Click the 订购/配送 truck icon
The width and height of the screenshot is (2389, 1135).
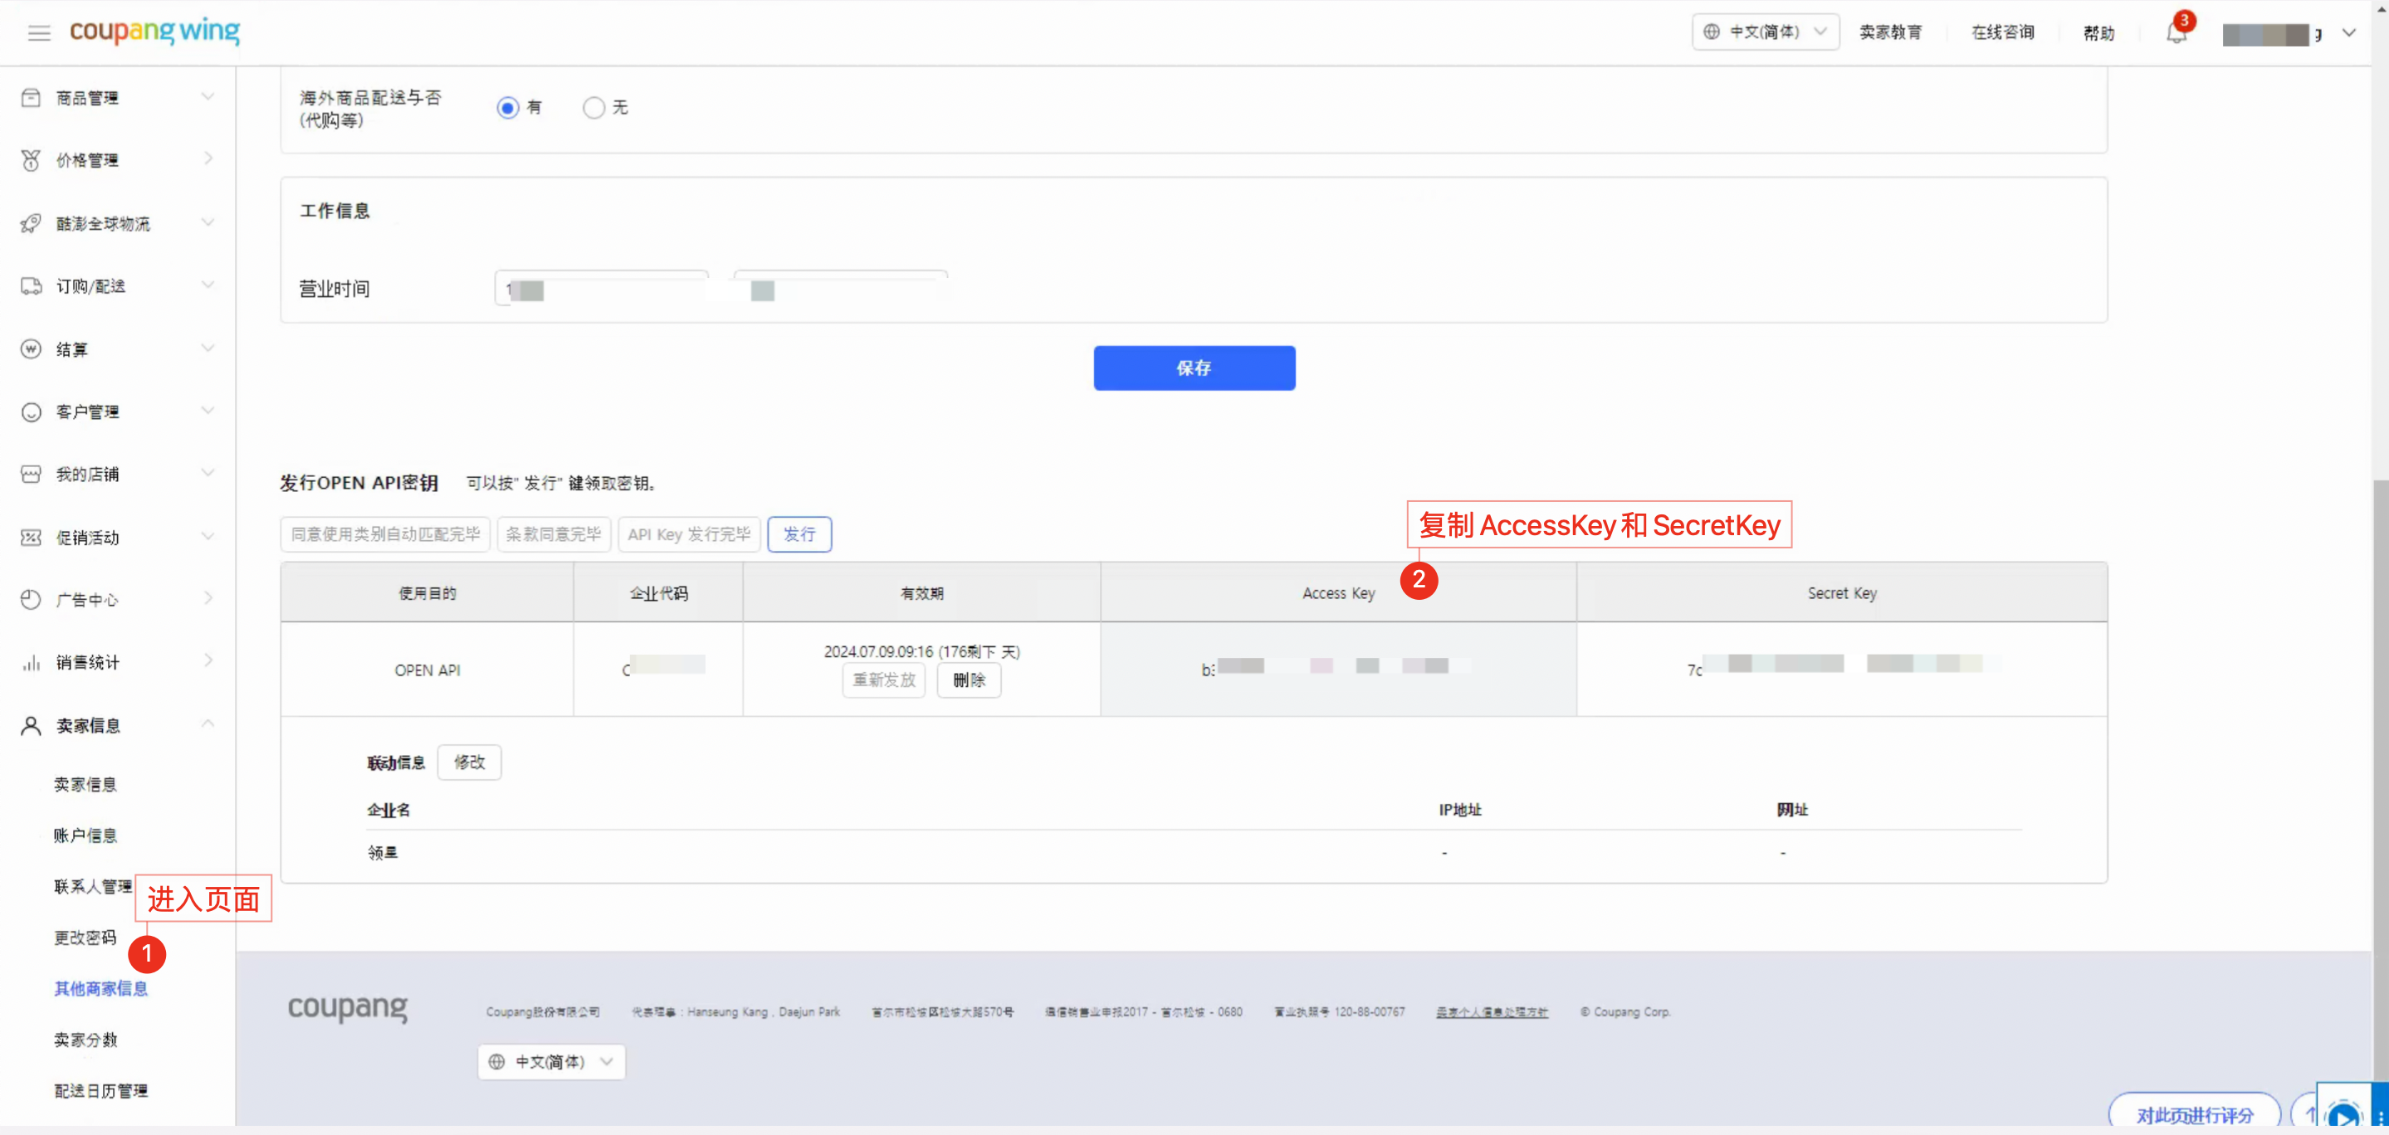31,285
